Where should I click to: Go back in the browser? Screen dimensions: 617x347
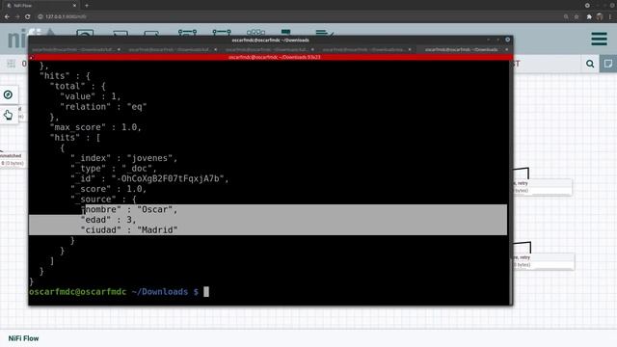(x=7, y=17)
